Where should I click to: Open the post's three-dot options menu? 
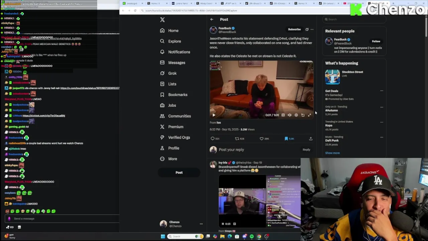point(312,29)
